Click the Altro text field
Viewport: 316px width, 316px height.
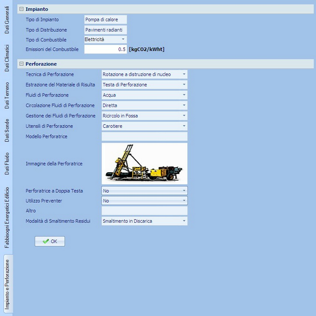[x=145, y=211]
